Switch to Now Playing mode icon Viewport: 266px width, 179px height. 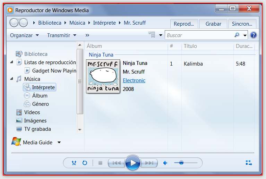[x=249, y=163]
